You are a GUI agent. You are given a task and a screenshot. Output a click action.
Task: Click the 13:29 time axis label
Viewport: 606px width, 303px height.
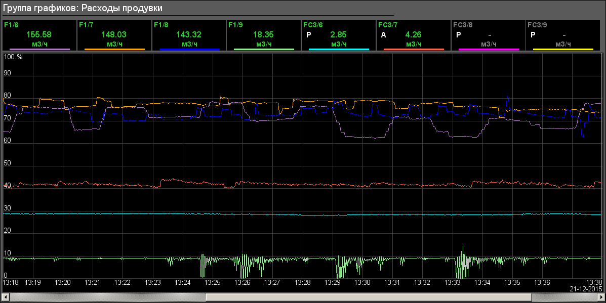tap(333, 283)
